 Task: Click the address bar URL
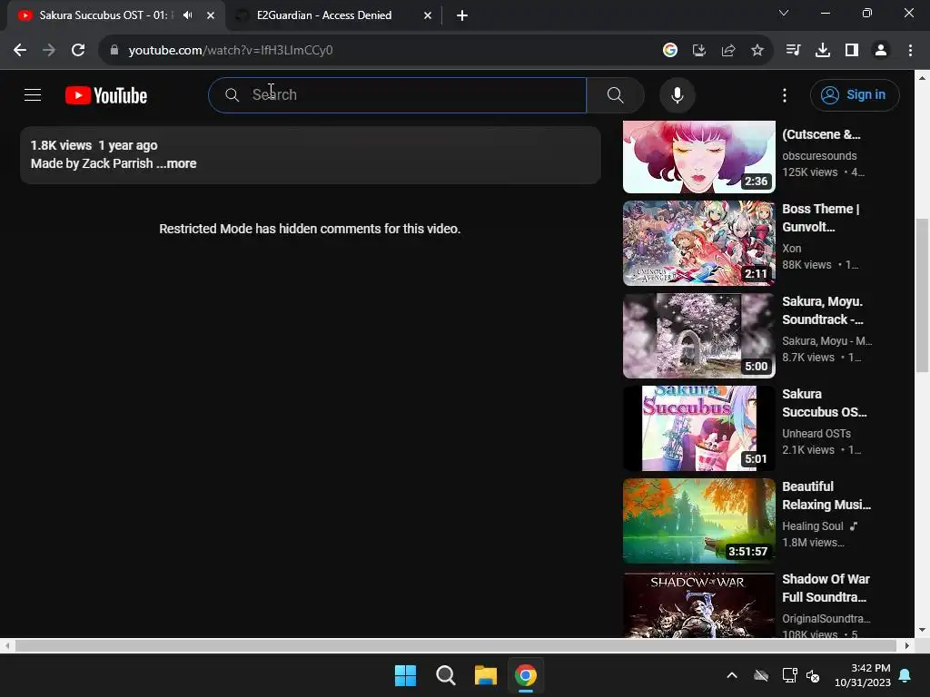click(231, 51)
